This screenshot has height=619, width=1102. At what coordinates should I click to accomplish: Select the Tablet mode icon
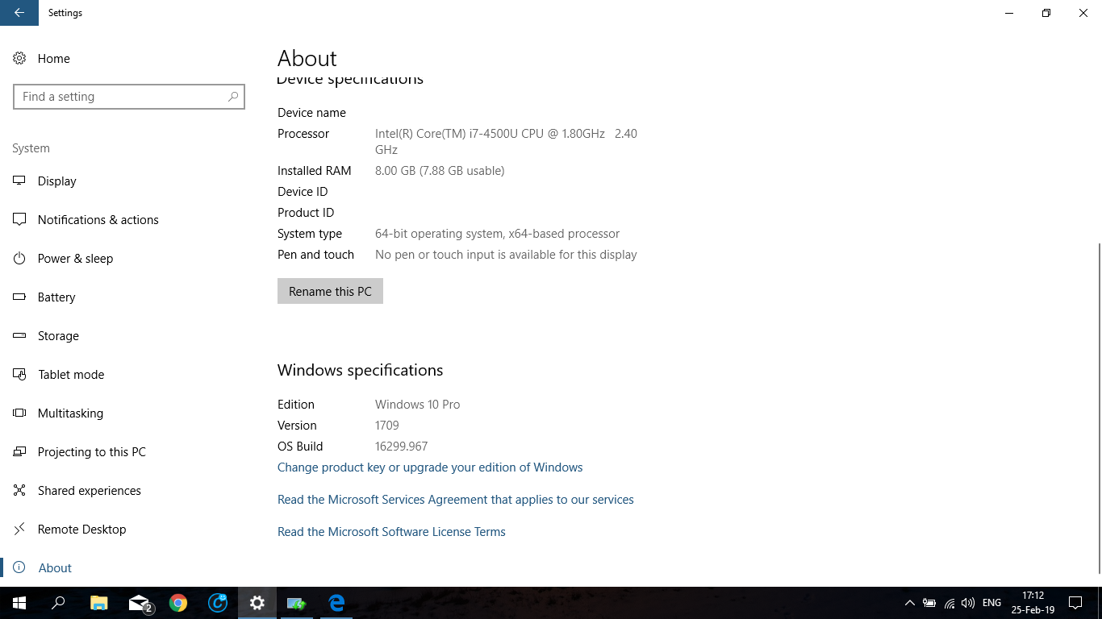pos(19,374)
